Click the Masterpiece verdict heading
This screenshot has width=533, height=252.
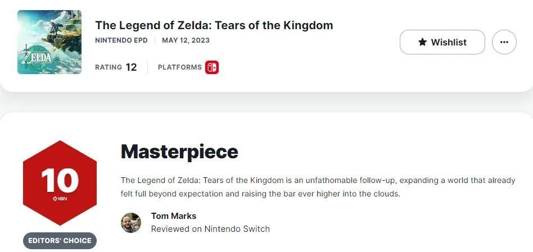point(179,151)
